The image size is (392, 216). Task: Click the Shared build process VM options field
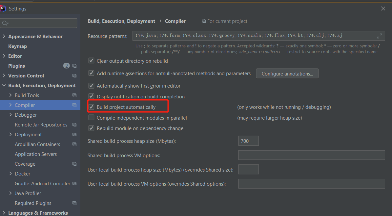point(312,155)
